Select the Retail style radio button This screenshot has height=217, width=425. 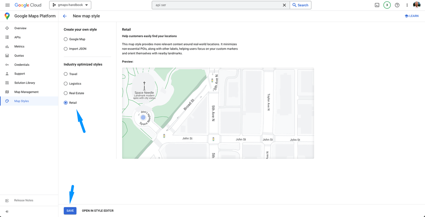tap(66, 103)
